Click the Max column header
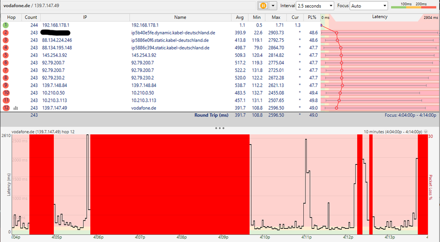 (x=276, y=17)
